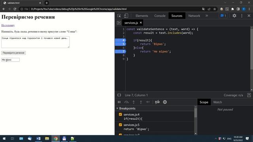Reload the page
The height and width of the screenshot is (142, 253).
coord(15,9)
